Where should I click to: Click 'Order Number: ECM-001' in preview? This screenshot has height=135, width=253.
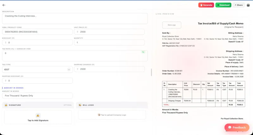coord(172,71)
